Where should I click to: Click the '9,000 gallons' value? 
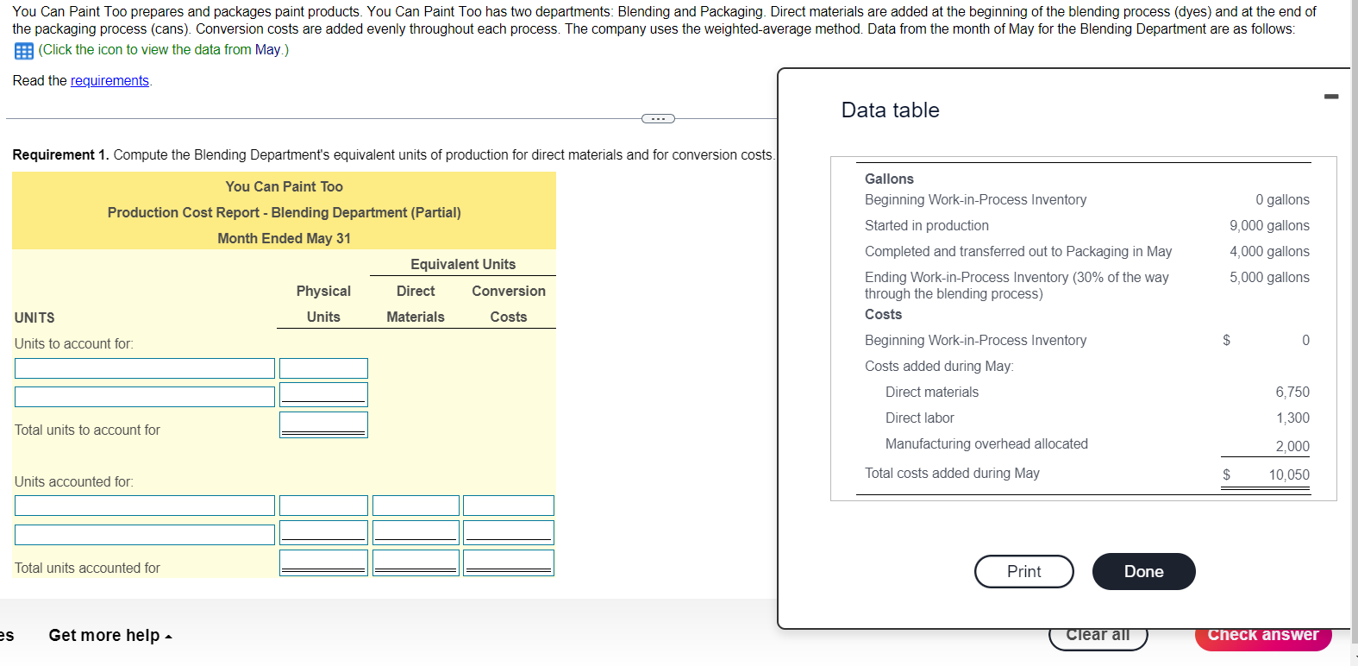1269,225
